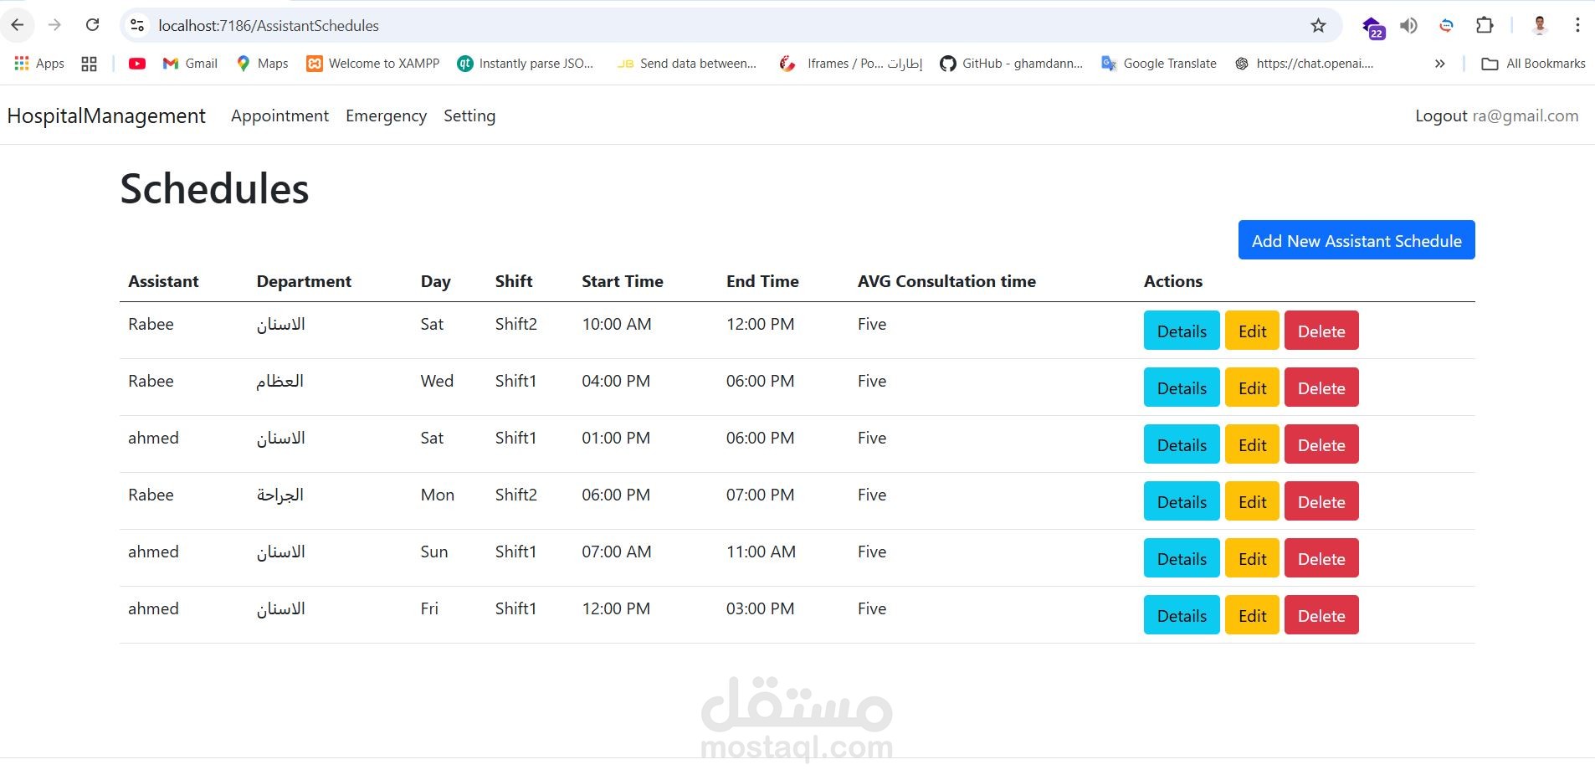The height and width of the screenshot is (780, 1595).
Task: Delete ahmed's Fri schedule row
Action: point(1321,615)
